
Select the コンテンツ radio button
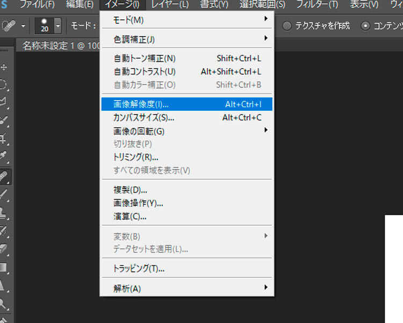pyautogui.click(x=366, y=25)
